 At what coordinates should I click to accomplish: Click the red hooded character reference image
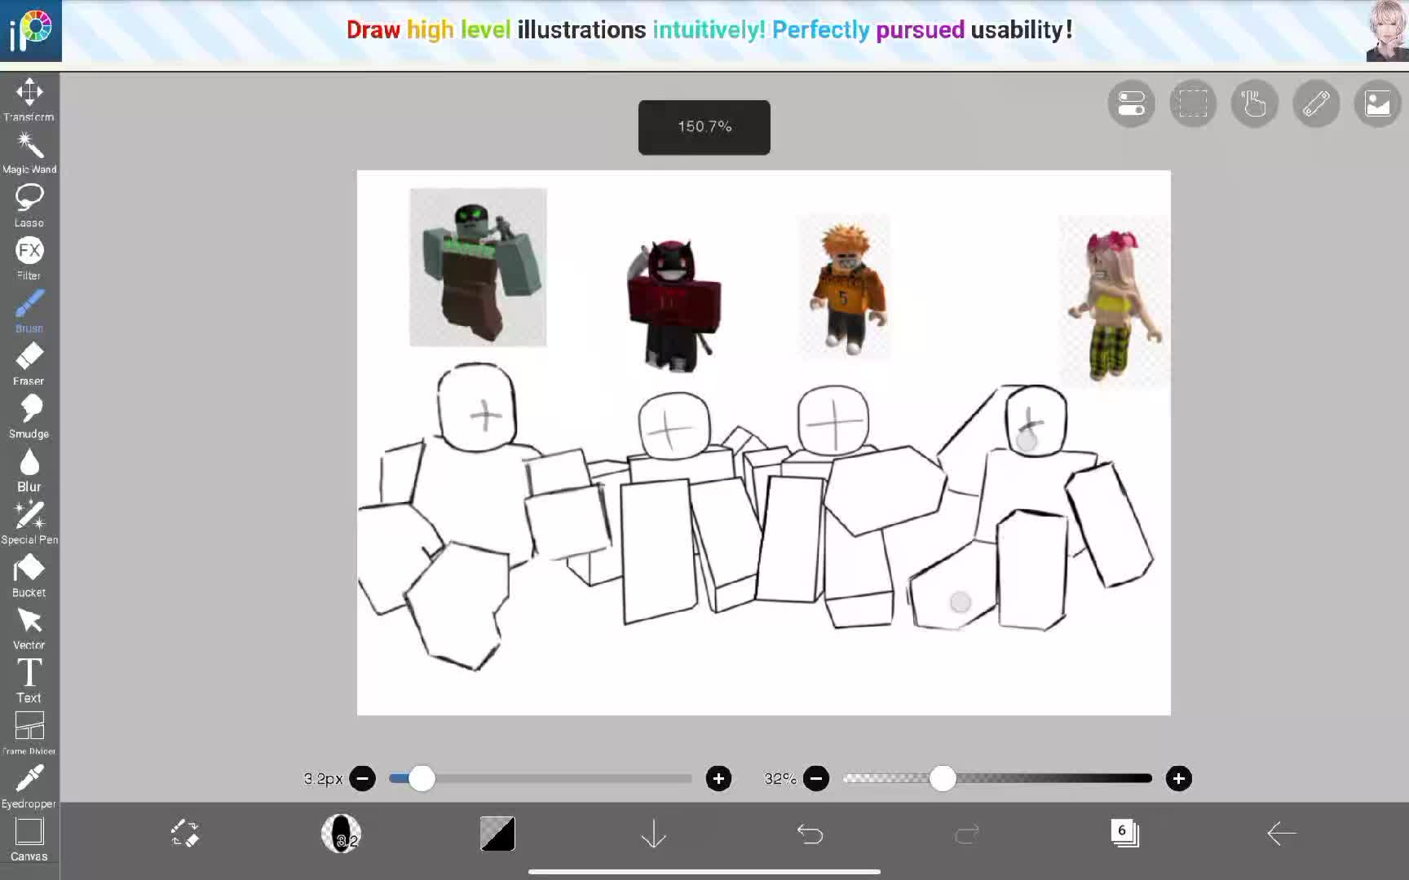click(674, 305)
